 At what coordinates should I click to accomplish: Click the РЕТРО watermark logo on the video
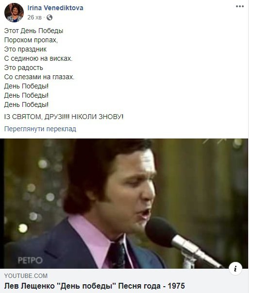click(30, 260)
